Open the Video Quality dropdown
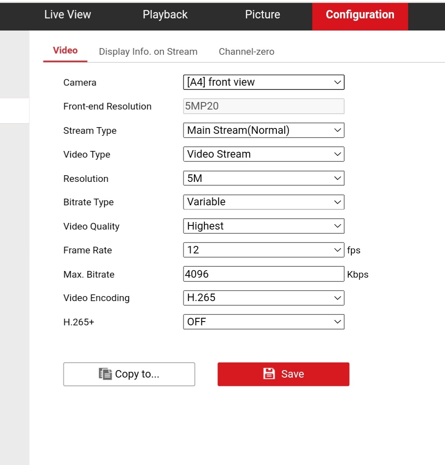The width and height of the screenshot is (445, 465). click(263, 226)
